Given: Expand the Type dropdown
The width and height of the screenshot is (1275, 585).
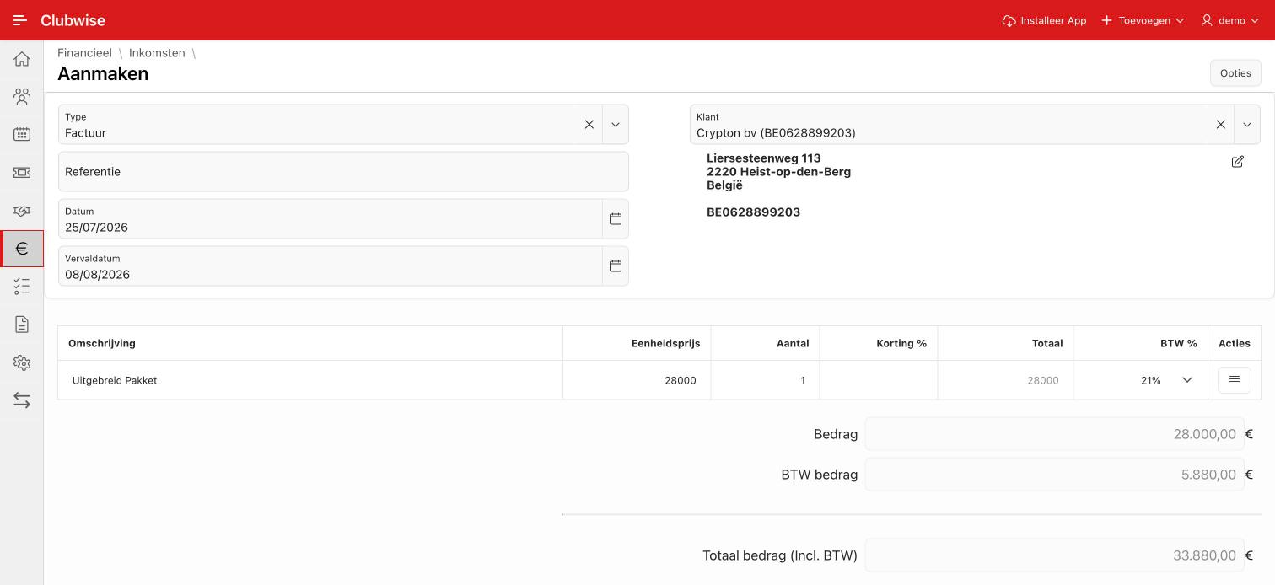Looking at the screenshot, I should coord(616,125).
